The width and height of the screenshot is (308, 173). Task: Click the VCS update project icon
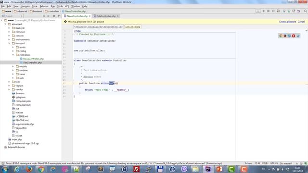tap(284, 11)
